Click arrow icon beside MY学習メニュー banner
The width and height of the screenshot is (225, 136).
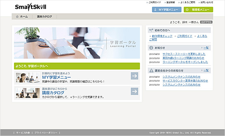click(x=134, y=76)
